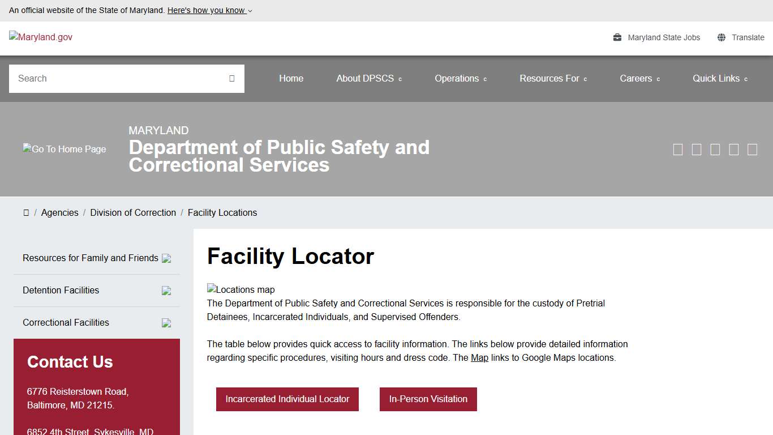
Task: Click the Translate globe icon
Action: coord(722,37)
